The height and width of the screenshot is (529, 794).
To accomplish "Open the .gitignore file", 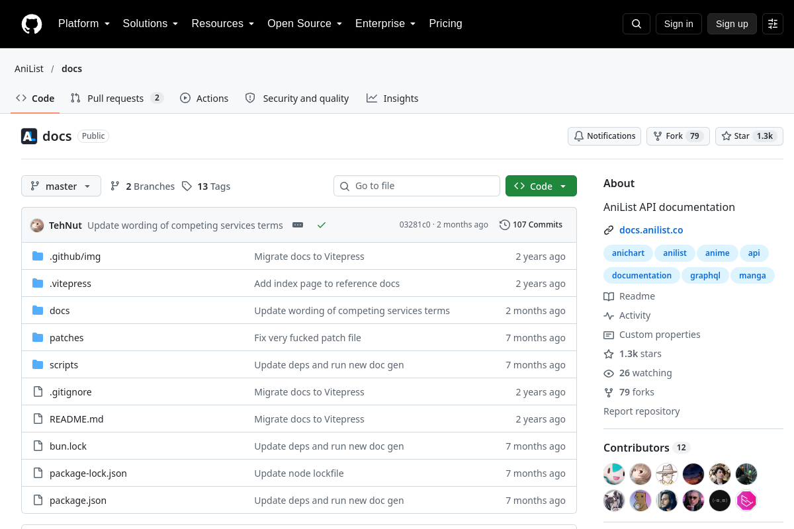I will coord(71,392).
